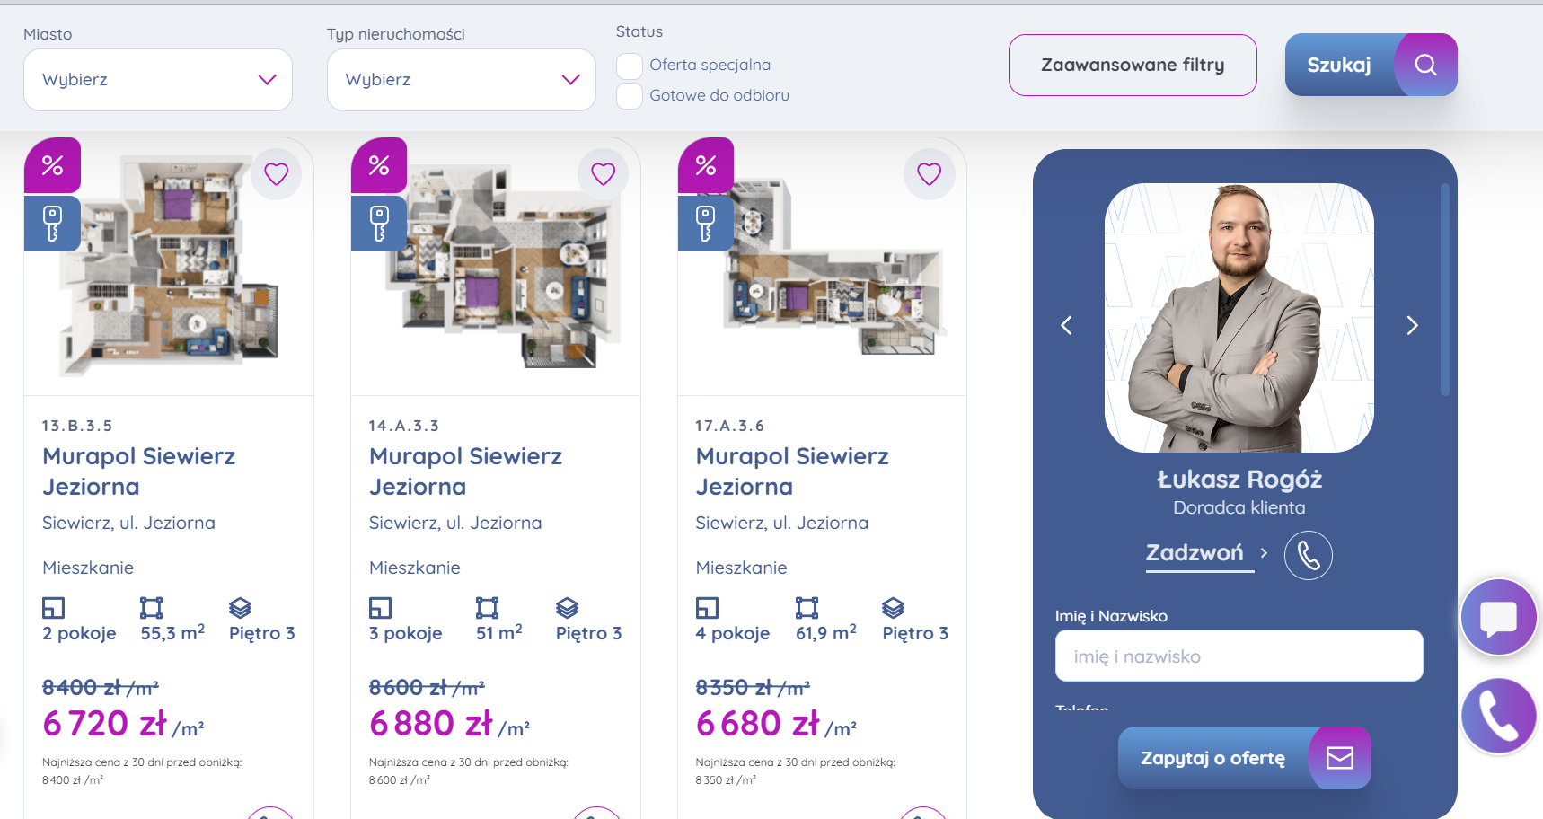Show next advisor with right chevron
Screen dimensions: 1543x819
coord(1412,325)
